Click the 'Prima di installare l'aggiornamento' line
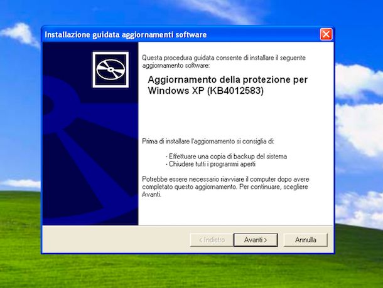This screenshot has width=383, height=288. point(208,141)
